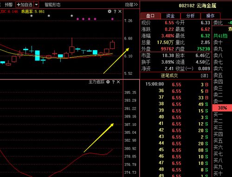Switch to the 资金 tab

click(x=170, y=16)
